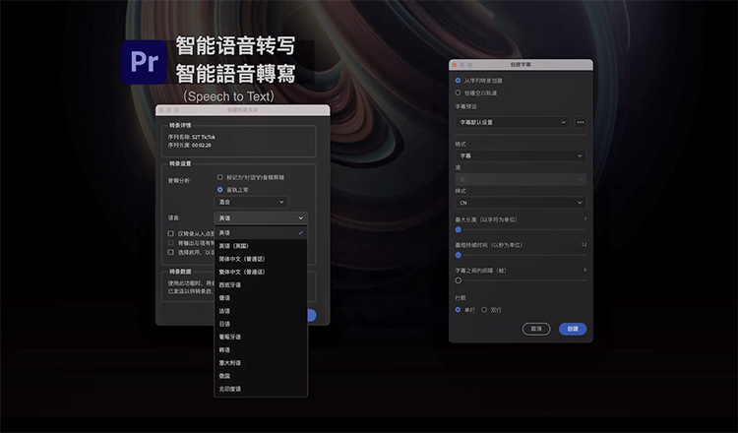Screen dimensions: 738x433
Task: Pick 英语（英国） in language list
Action: (261, 246)
